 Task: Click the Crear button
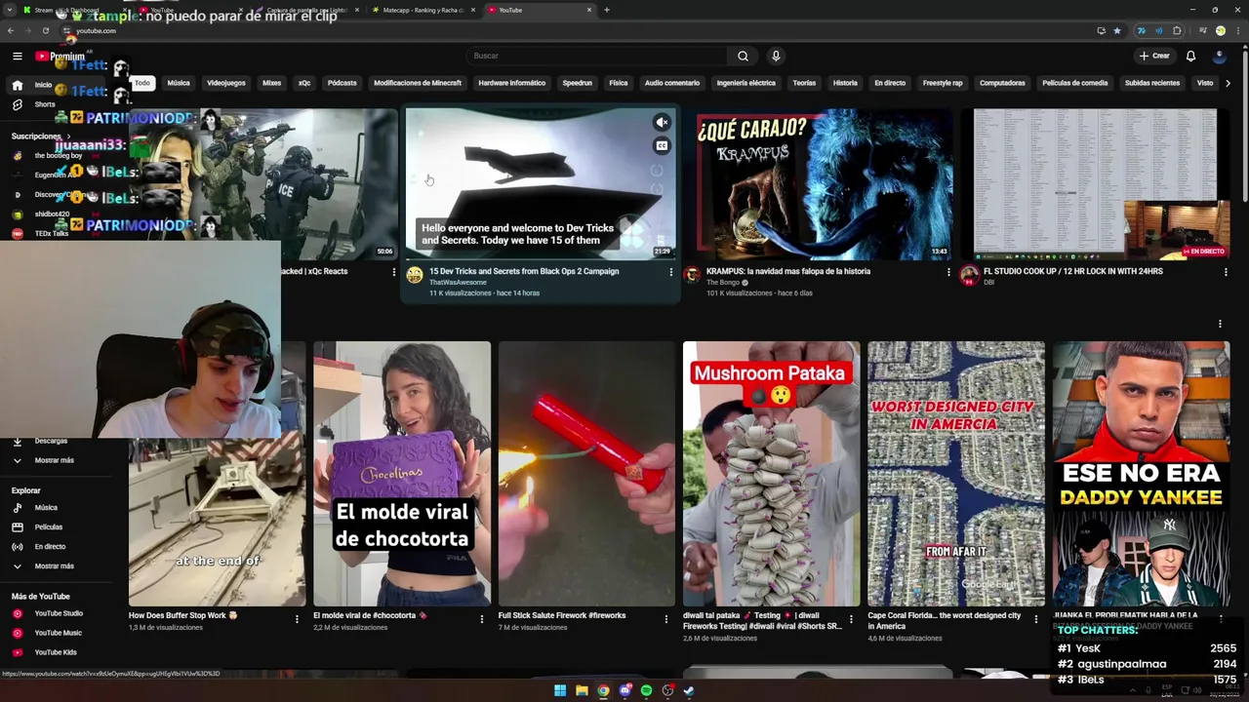click(x=1154, y=56)
